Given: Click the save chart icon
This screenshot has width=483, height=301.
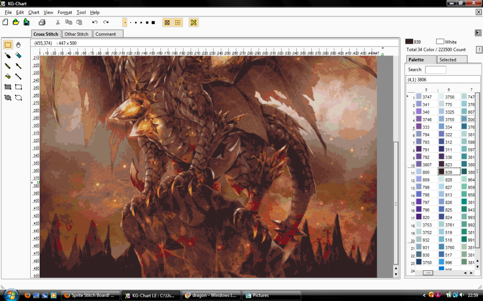Looking at the screenshot, I should click(x=26, y=22).
